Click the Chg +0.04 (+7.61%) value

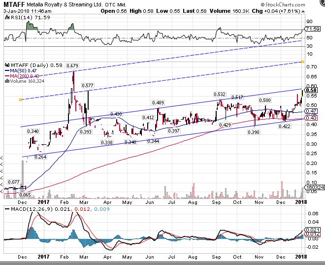[x=276, y=11]
